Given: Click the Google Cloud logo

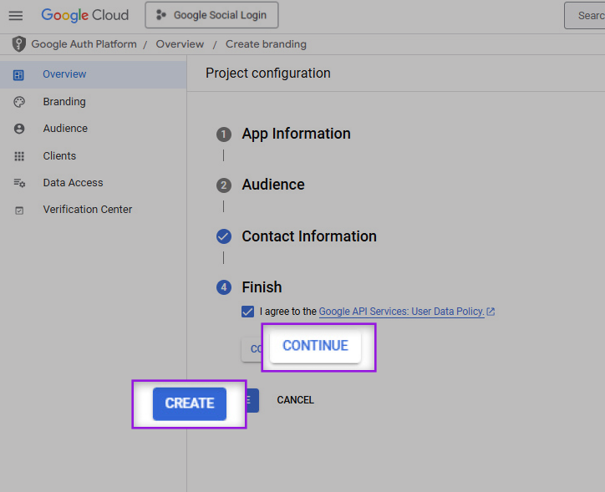Looking at the screenshot, I should (84, 15).
